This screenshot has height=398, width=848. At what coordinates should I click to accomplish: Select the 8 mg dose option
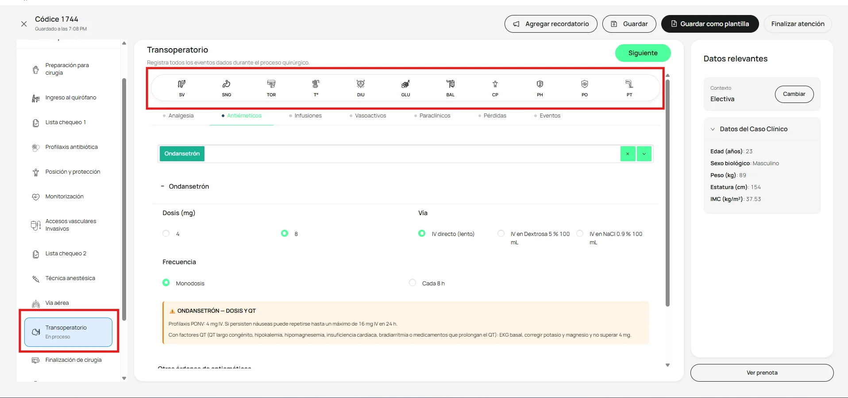(285, 233)
